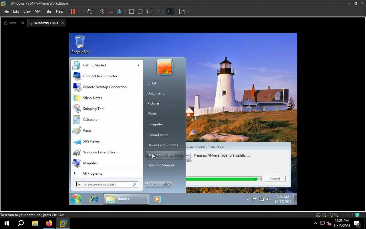Open Music from the Start menu
This screenshot has height=229, width=366.
click(x=165, y=113)
